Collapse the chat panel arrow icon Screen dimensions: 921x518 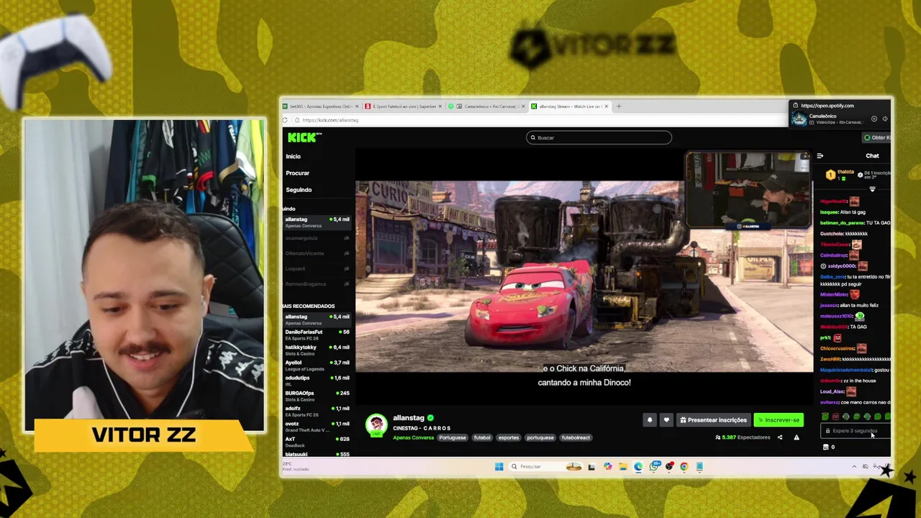point(820,155)
